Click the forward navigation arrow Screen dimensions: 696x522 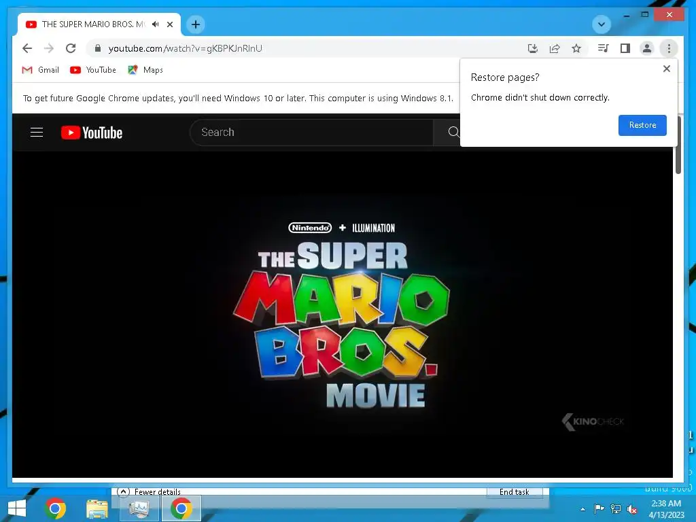(49, 48)
